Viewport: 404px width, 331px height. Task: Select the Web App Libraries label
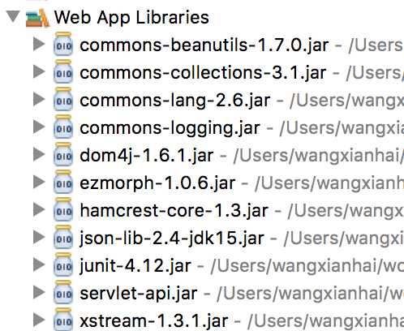pos(131,18)
